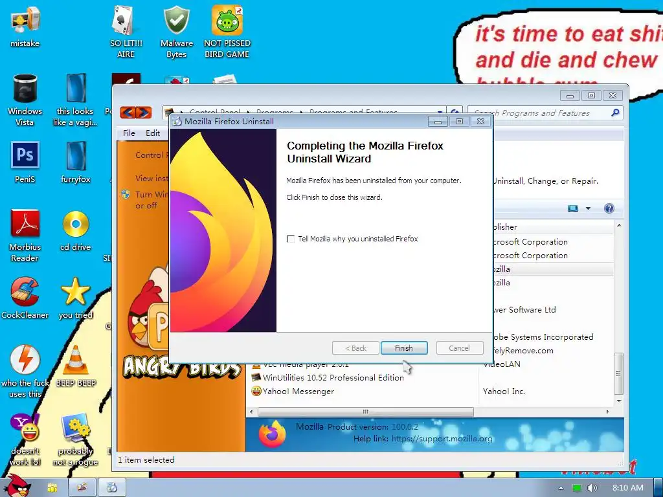Open the 'probably not a rogue' icon
663x497 pixels.
click(75, 439)
